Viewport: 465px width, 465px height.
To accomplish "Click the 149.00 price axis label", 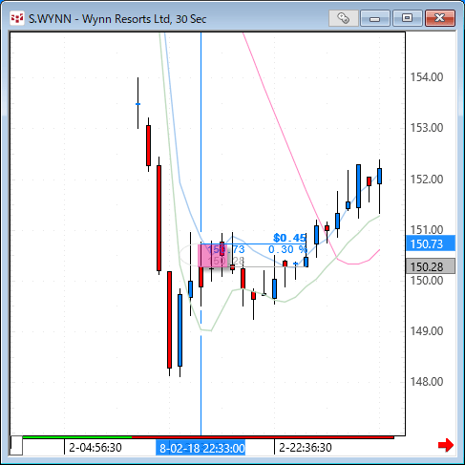I will tap(427, 331).
